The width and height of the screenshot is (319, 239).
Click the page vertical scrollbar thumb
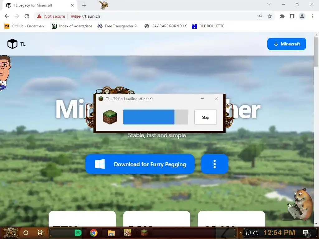(316, 52)
